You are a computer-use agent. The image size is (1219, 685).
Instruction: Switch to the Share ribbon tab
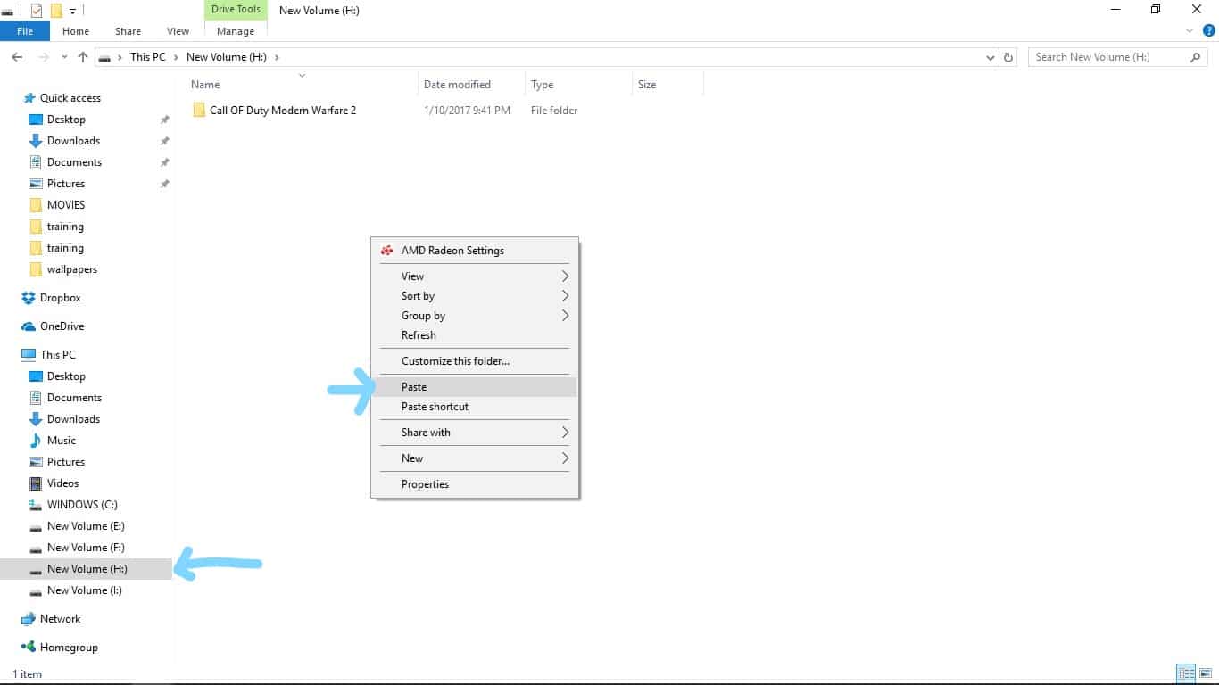128,31
